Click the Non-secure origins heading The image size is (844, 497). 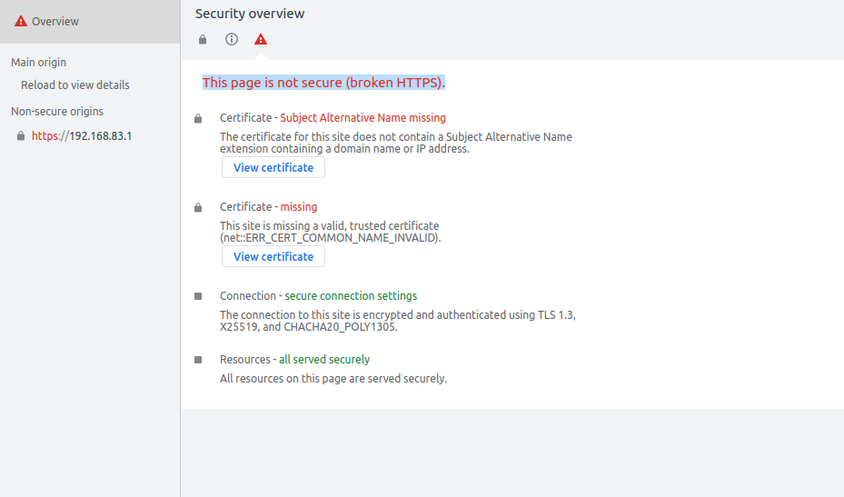tap(57, 112)
